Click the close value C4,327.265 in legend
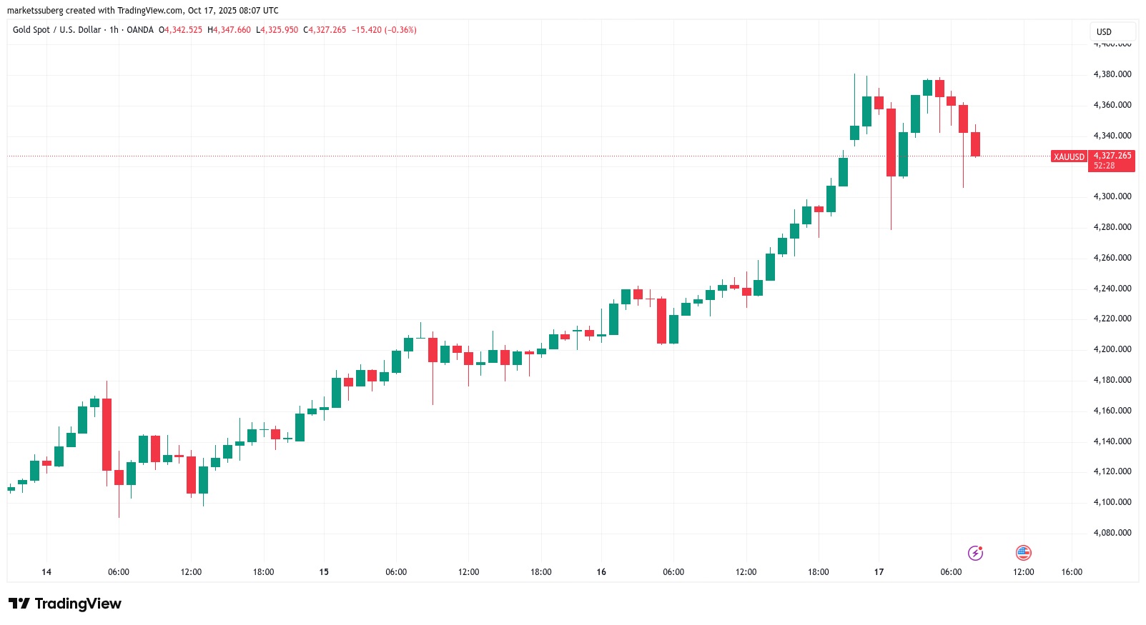Image resolution: width=1146 pixels, height=625 pixels. pyautogui.click(x=325, y=30)
